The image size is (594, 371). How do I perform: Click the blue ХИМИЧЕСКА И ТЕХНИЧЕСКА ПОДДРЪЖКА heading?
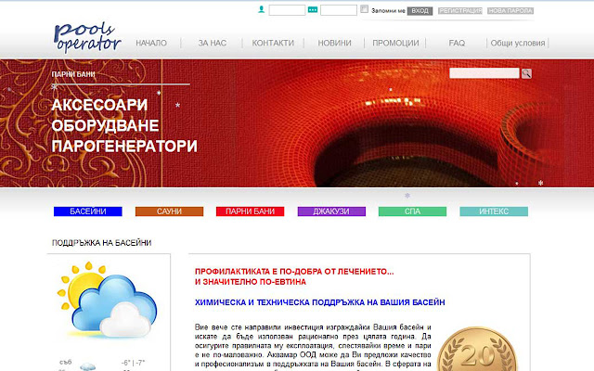319,302
